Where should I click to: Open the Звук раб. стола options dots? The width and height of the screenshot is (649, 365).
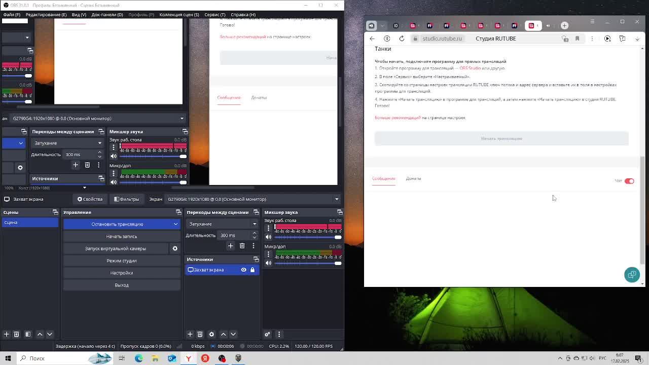click(269, 228)
